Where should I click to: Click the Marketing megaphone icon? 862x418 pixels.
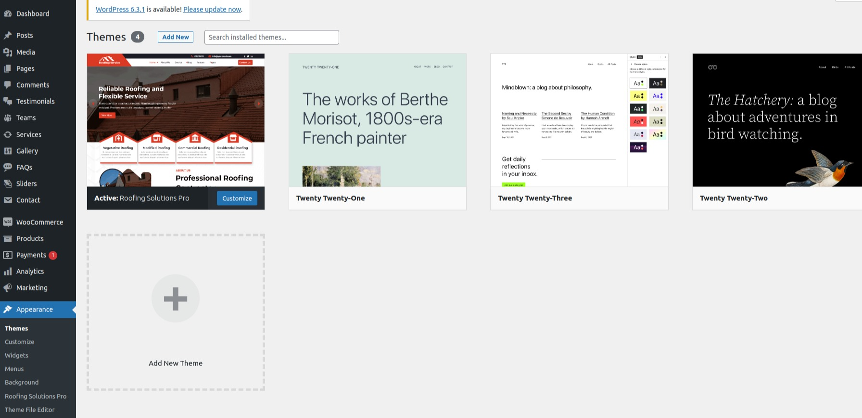point(8,287)
